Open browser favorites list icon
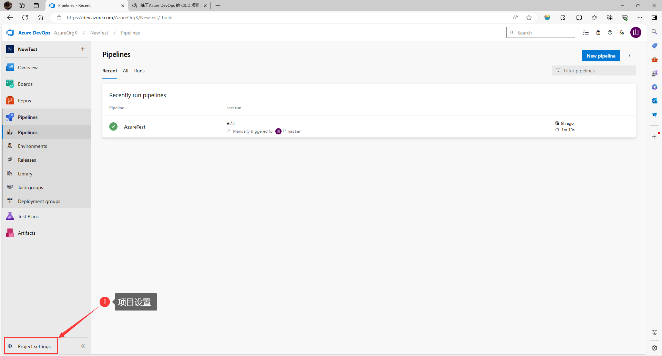This screenshot has width=662, height=356. tap(594, 18)
